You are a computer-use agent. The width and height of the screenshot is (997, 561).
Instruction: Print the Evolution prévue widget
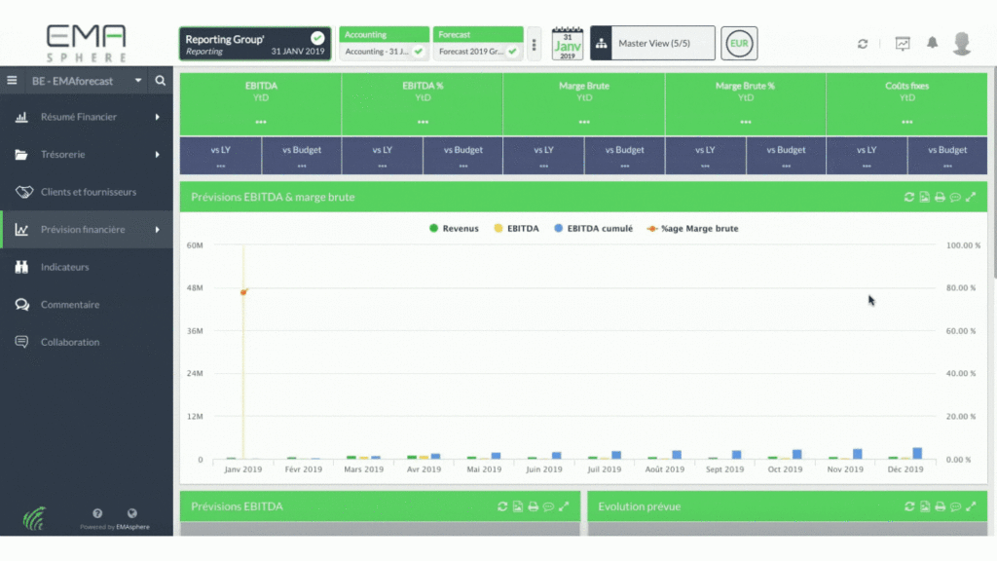point(940,506)
